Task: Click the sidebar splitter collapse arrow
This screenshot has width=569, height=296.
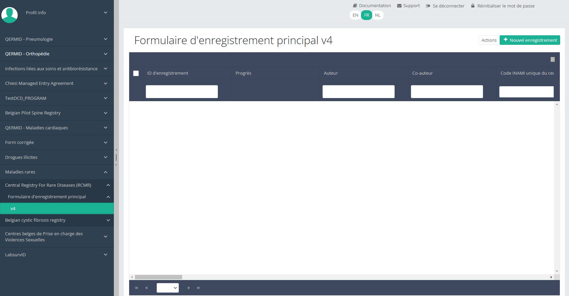Action: click(x=116, y=150)
